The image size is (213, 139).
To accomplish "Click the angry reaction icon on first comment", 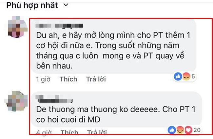I will (x=186, y=76).
